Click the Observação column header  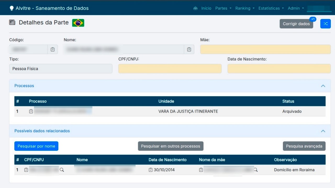[x=285, y=160]
